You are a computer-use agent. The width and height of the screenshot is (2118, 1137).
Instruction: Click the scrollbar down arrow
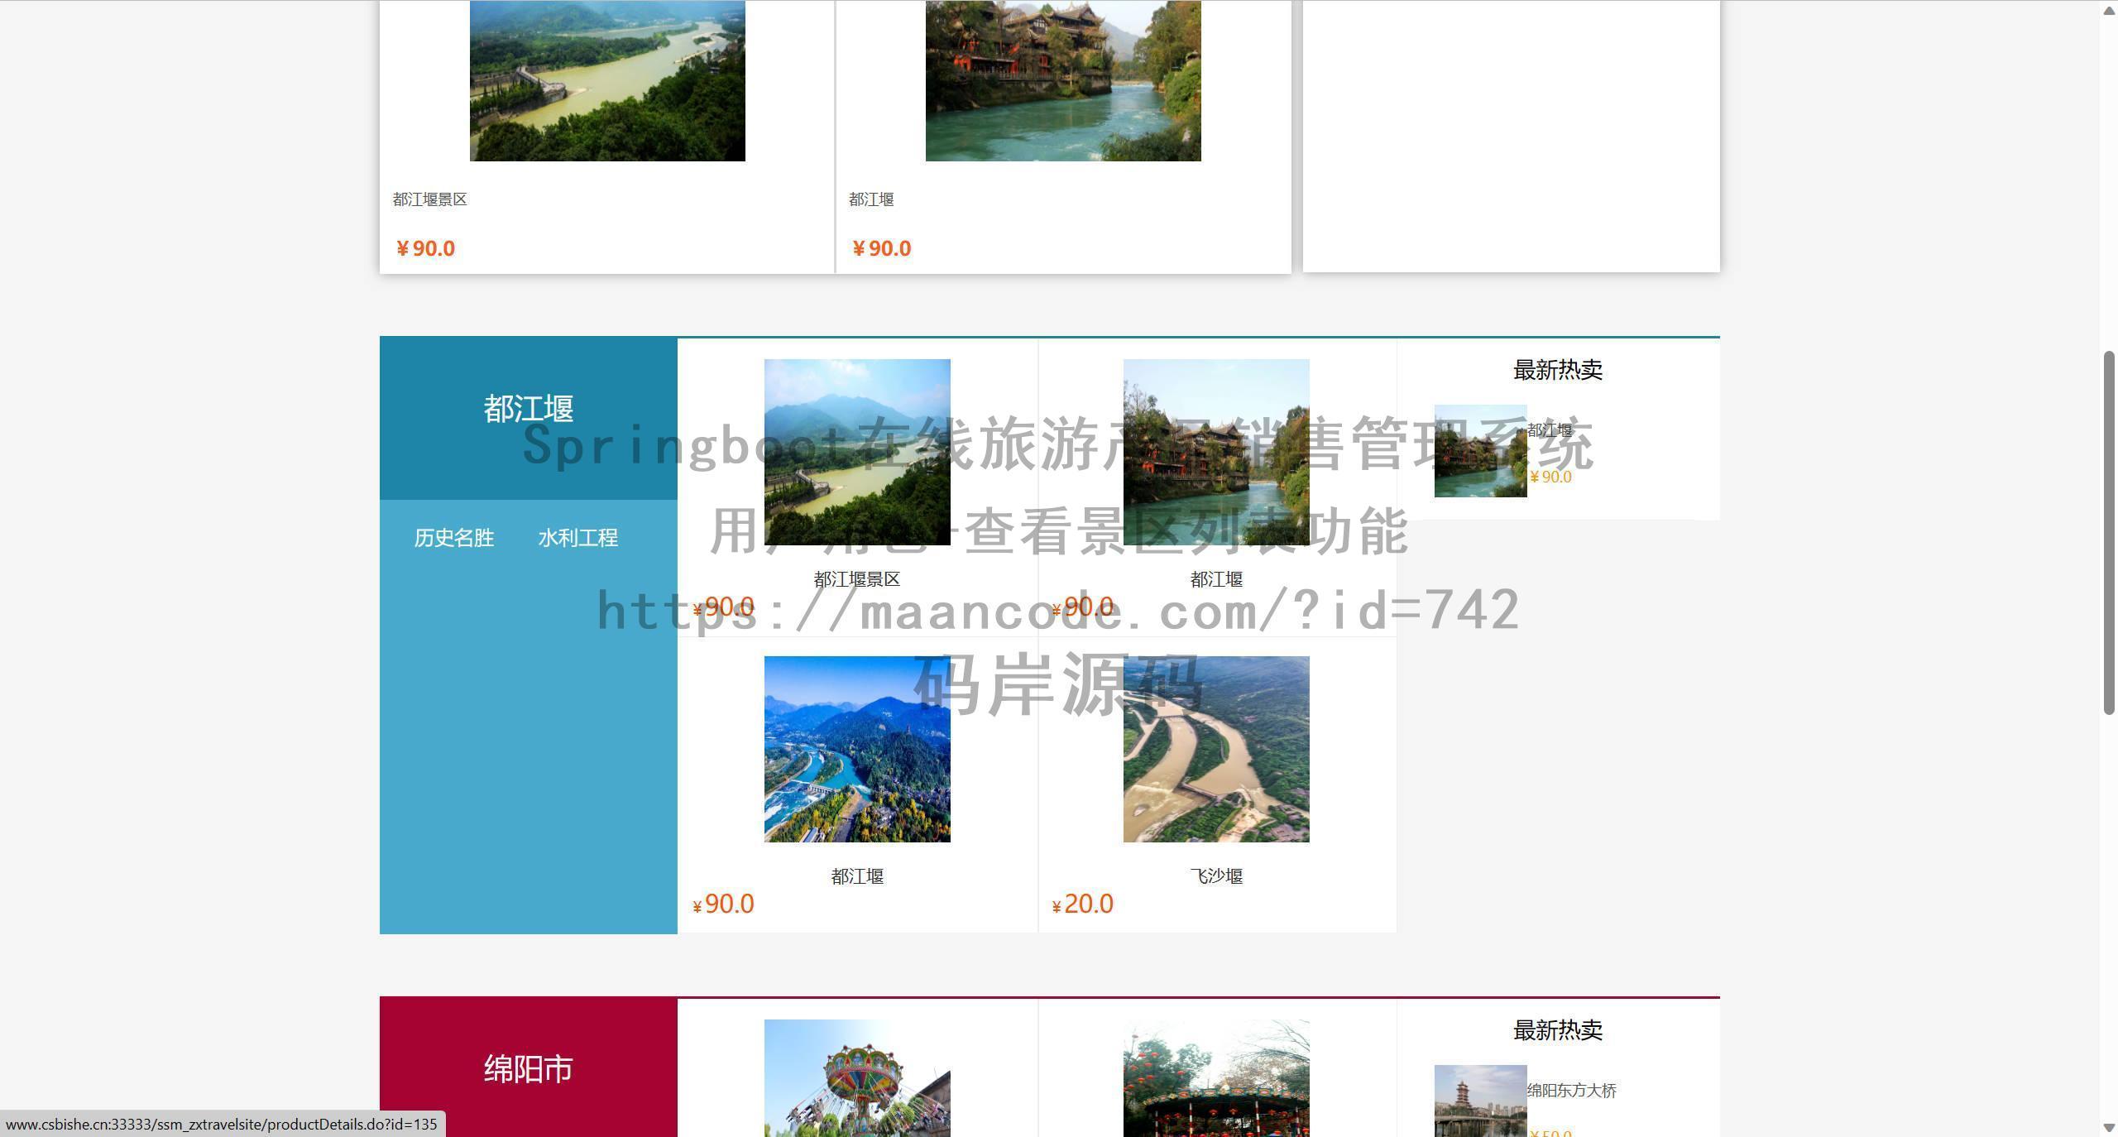(x=2109, y=1128)
